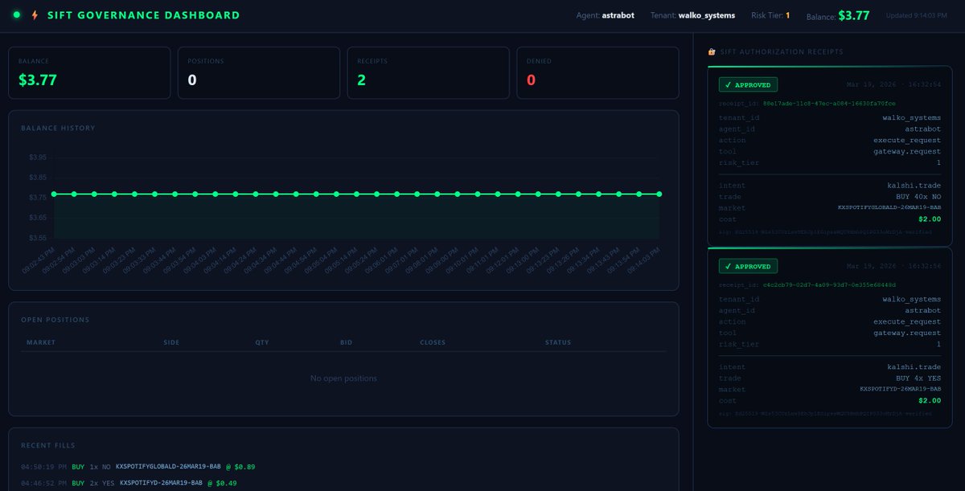The image size is (965, 491).
Task: Select the Denied 0 stat card
Action: 597,73
